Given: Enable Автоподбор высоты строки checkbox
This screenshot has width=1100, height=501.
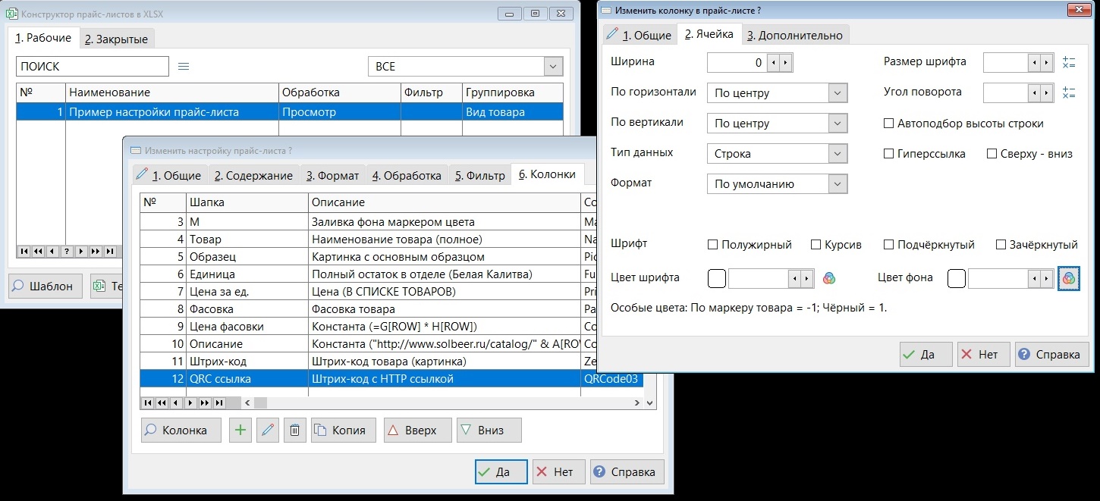Looking at the screenshot, I should (x=888, y=124).
